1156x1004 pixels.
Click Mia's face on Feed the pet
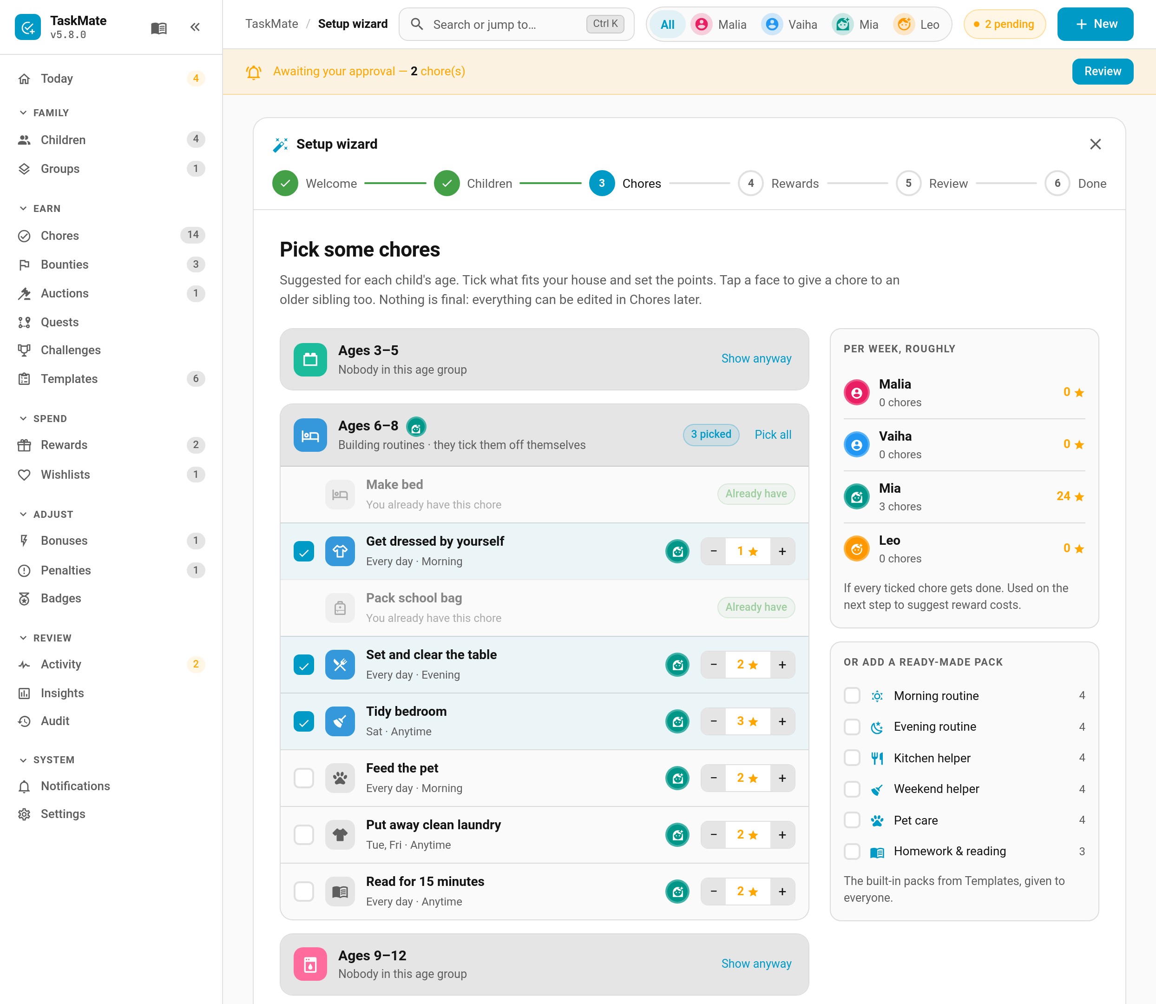click(677, 778)
